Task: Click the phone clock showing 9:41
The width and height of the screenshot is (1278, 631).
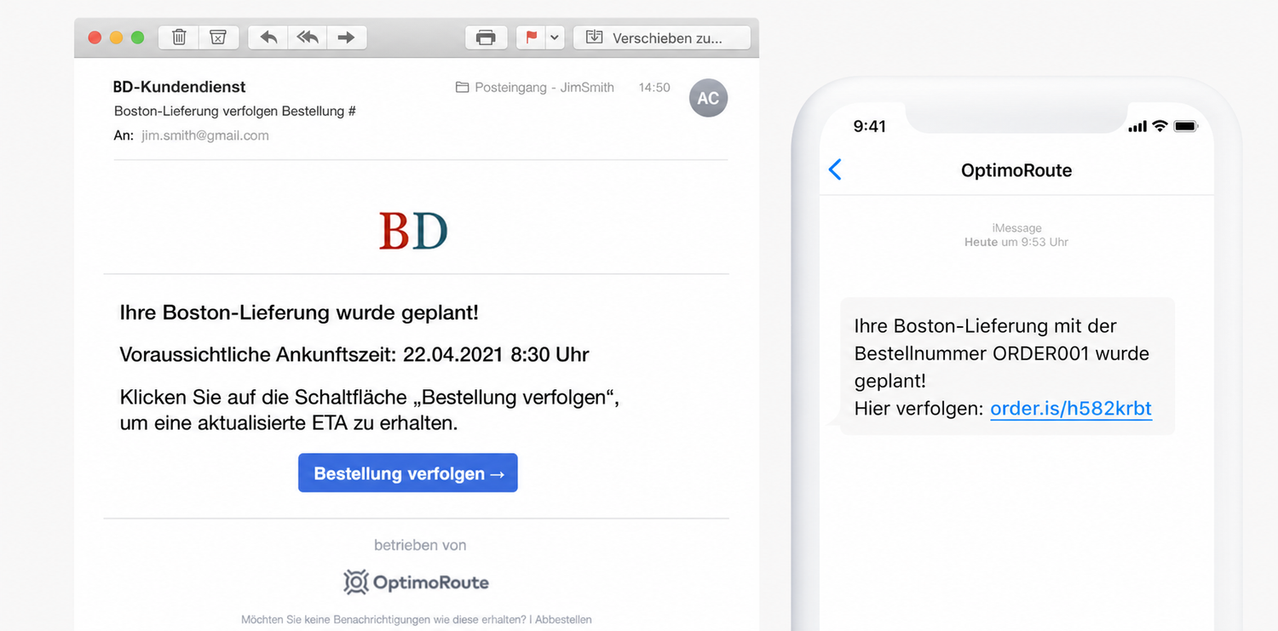Action: click(x=870, y=126)
